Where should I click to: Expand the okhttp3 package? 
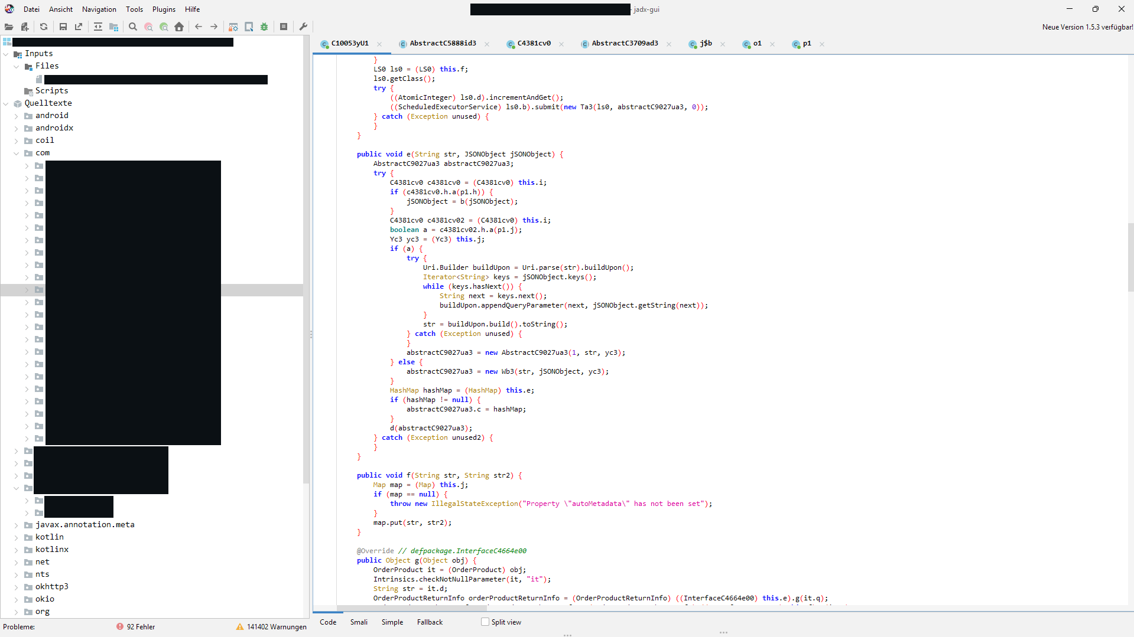click(16, 586)
